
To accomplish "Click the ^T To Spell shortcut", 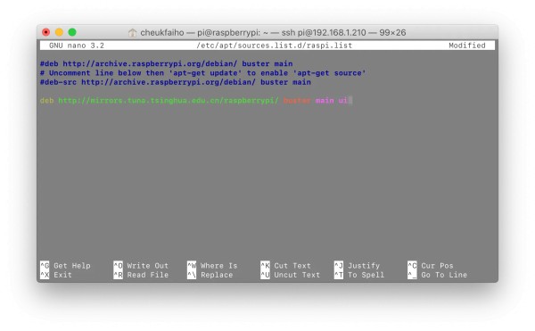I will point(359,275).
